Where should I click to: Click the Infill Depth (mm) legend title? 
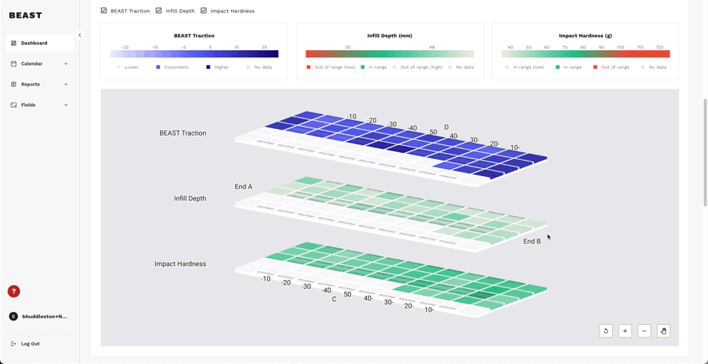[x=389, y=35]
